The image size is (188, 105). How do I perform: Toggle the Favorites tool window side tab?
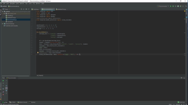pyautogui.click(x=1, y=96)
